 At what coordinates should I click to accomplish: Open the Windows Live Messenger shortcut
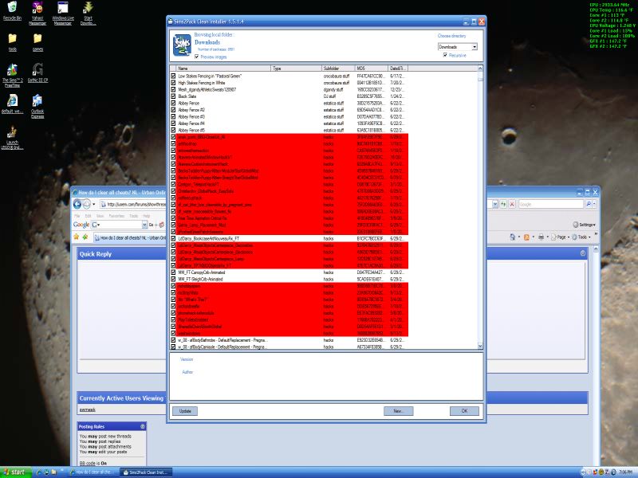click(63, 13)
